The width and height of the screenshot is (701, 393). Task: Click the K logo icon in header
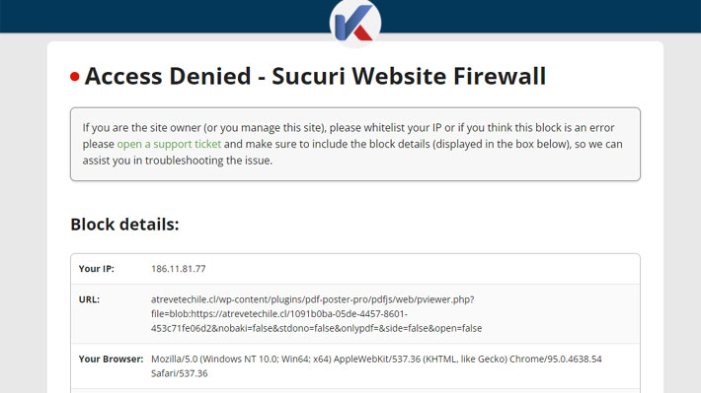[x=355, y=23]
